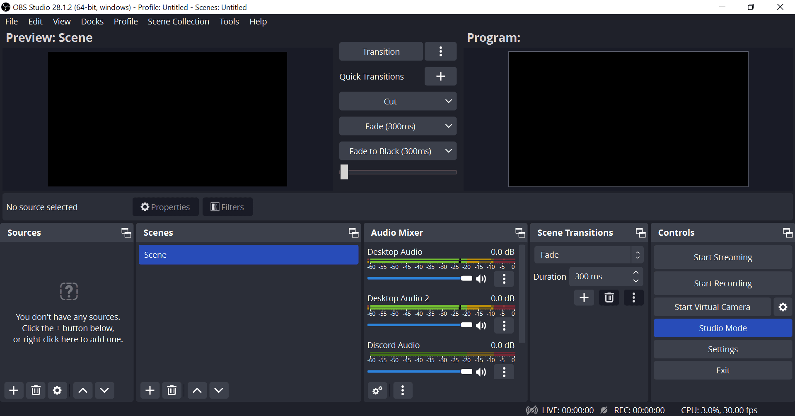
Task: Disable Studio Mode
Action: 722,328
